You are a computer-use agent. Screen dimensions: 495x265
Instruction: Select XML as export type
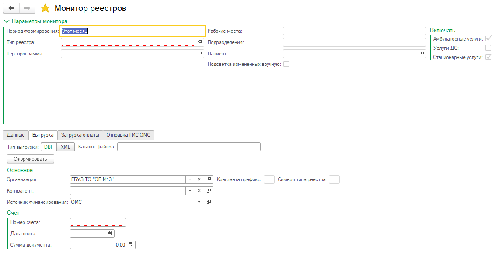coord(66,147)
